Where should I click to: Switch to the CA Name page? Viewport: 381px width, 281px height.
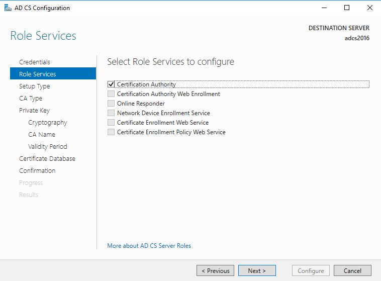42,135
